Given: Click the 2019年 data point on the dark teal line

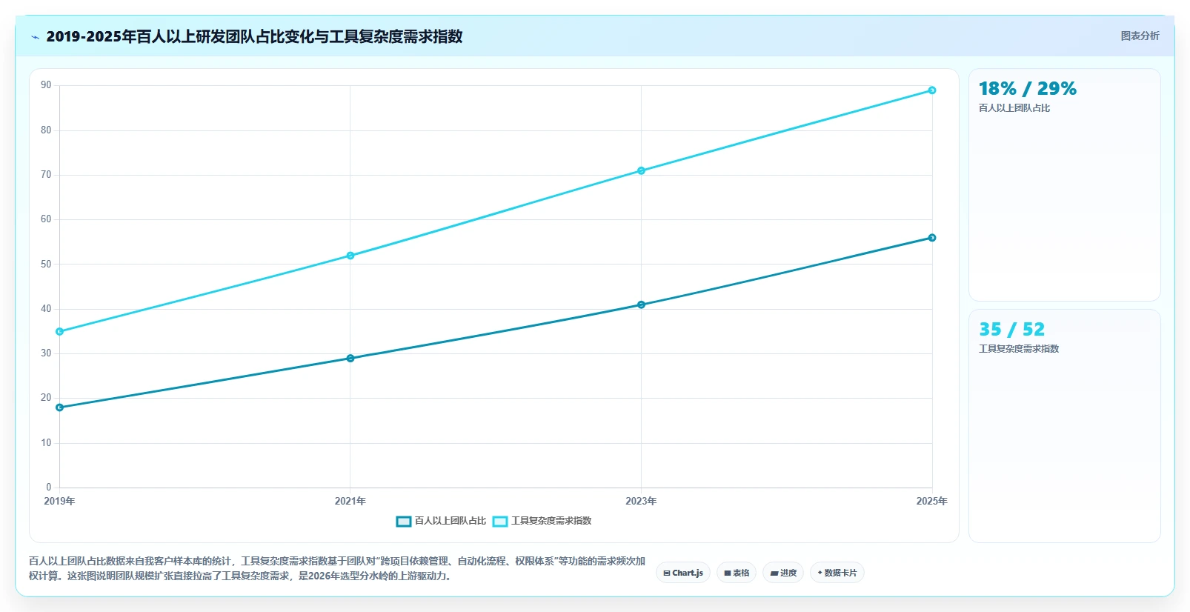Looking at the screenshot, I should point(60,408).
